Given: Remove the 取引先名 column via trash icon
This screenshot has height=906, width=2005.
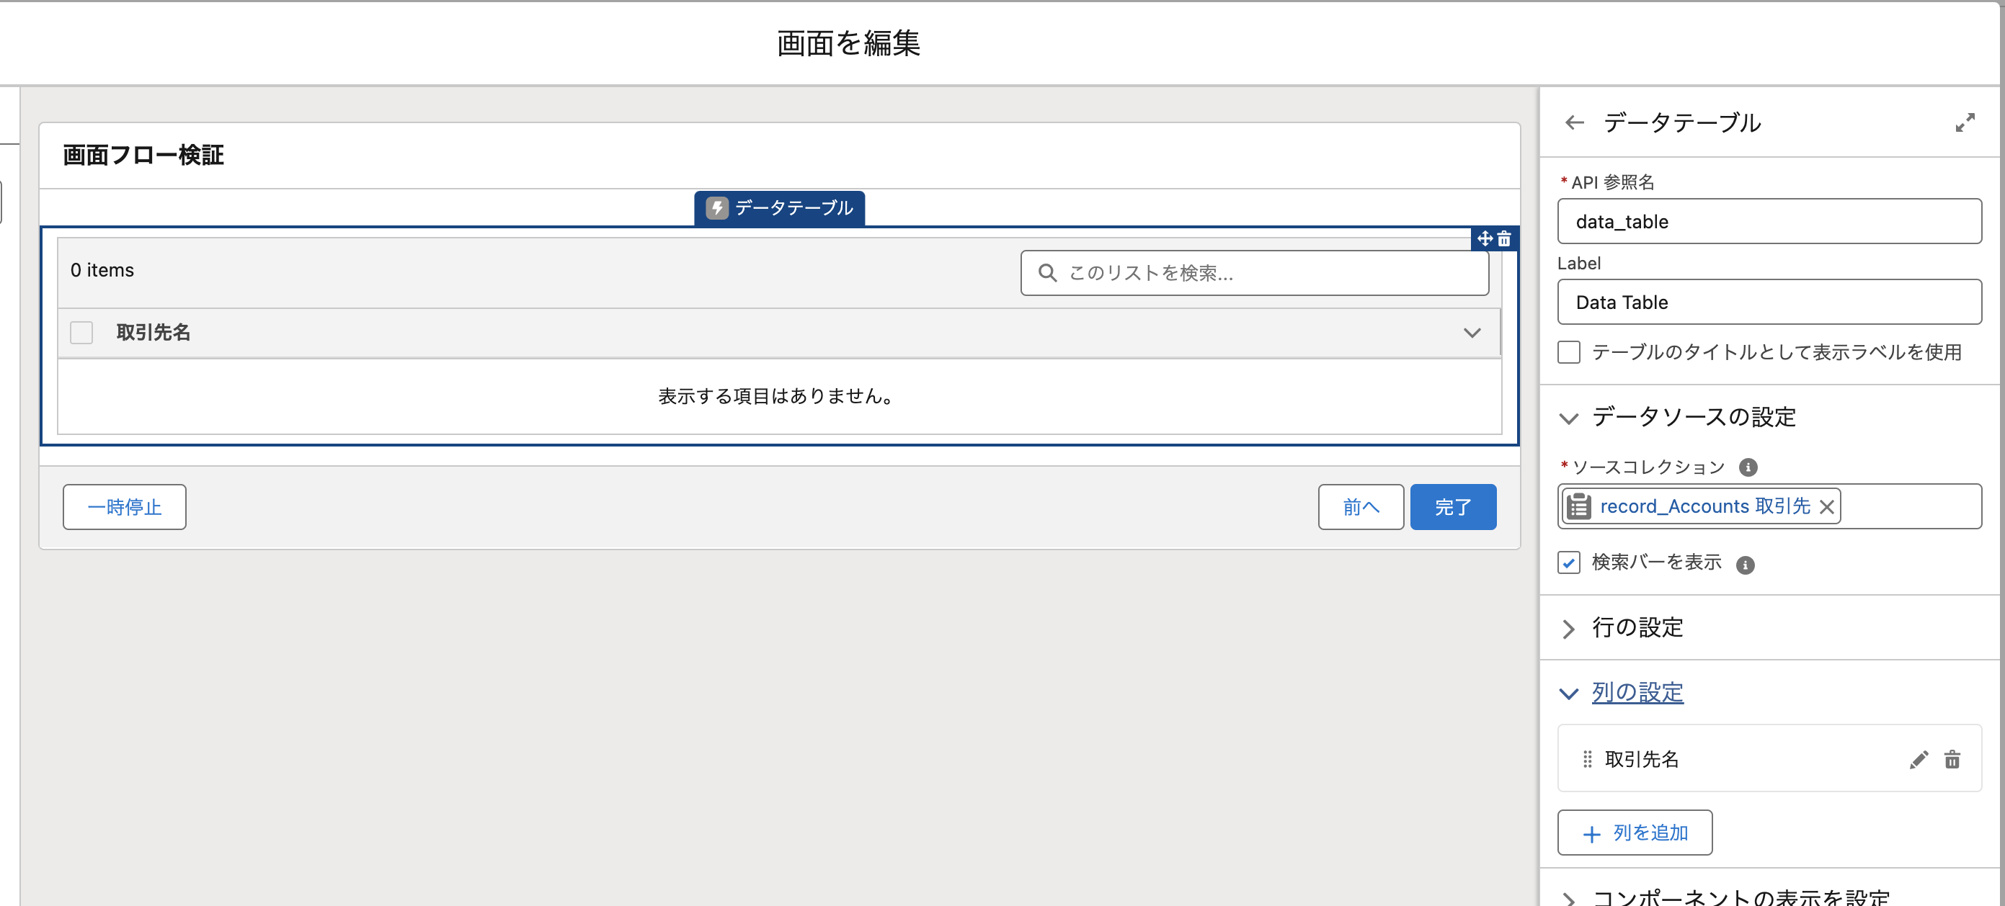Looking at the screenshot, I should pos(1954,759).
